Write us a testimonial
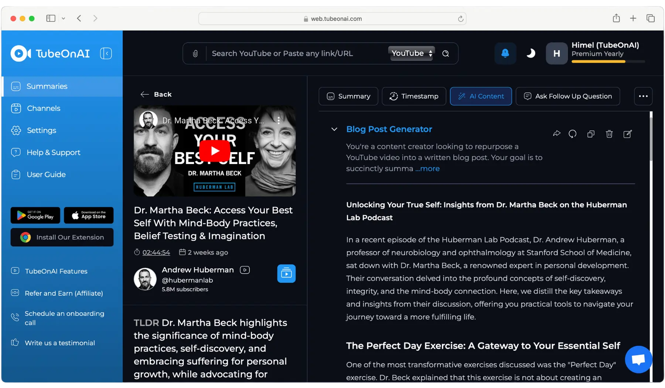Image resolution: width=665 pixels, height=388 pixels. point(60,343)
